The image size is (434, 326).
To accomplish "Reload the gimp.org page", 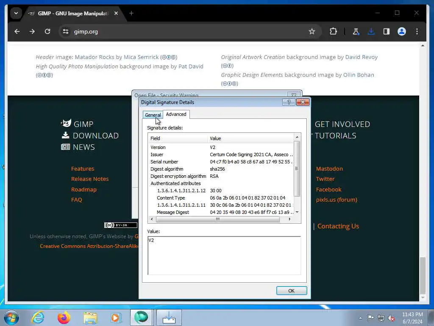I will click(47, 31).
